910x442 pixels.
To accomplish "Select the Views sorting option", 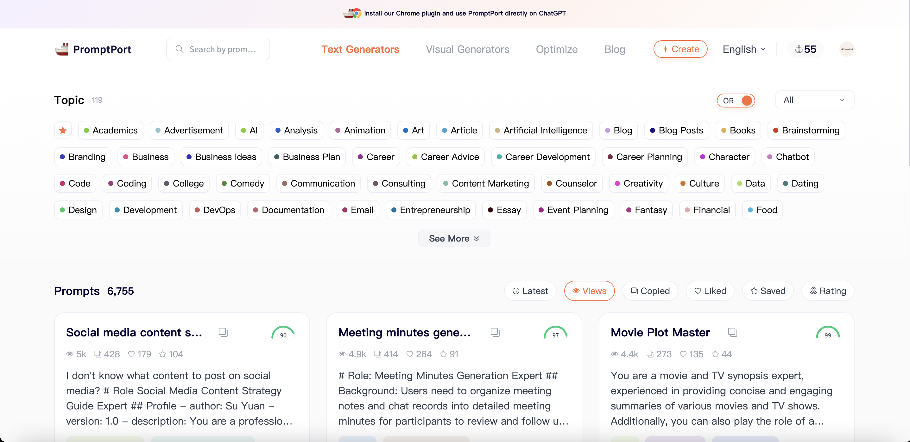I will point(589,291).
